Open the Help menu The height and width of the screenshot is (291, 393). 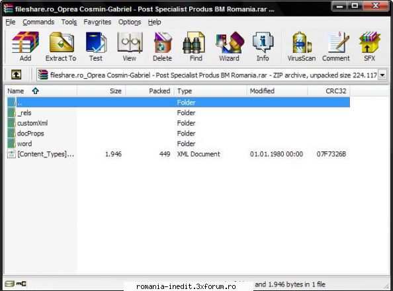point(154,22)
